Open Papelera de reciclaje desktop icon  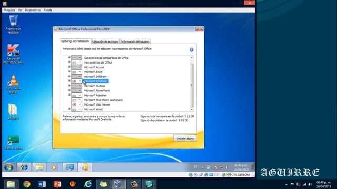13,24
